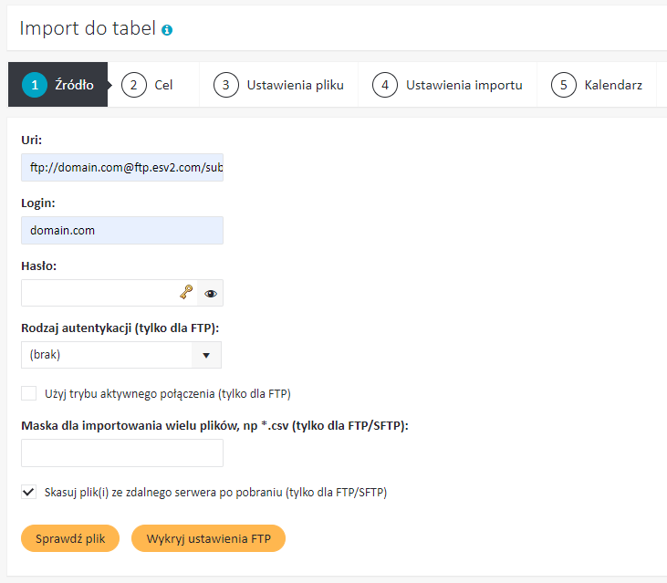The width and height of the screenshot is (667, 583).
Task: Click the key icon in Hasło field
Action: (x=186, y=292)
